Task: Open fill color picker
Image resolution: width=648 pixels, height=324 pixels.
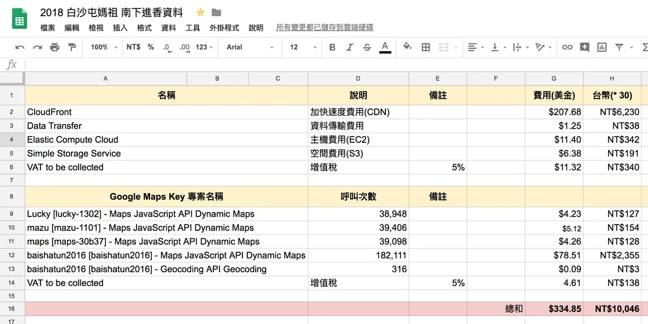Action: pyautogui.click(x=407, y=46)
